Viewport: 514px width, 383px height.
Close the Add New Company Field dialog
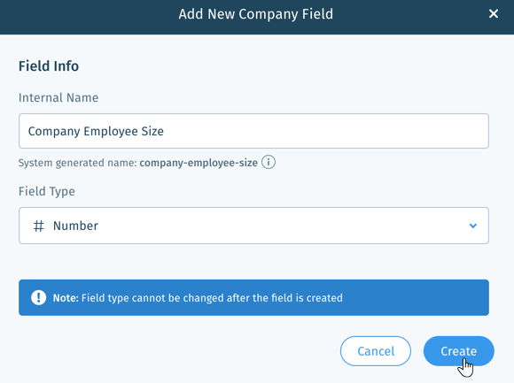pos(494,14)
